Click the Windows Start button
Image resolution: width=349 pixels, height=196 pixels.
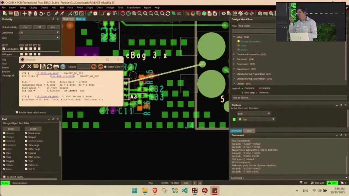134,191
